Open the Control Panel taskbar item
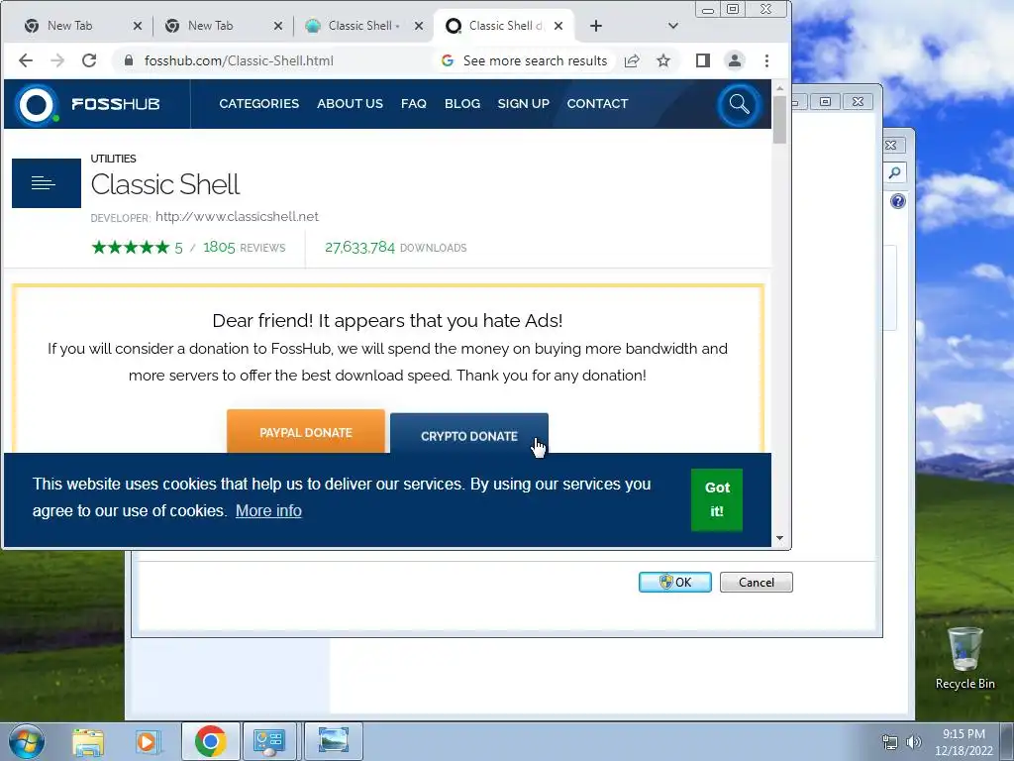 pos(269,741)
